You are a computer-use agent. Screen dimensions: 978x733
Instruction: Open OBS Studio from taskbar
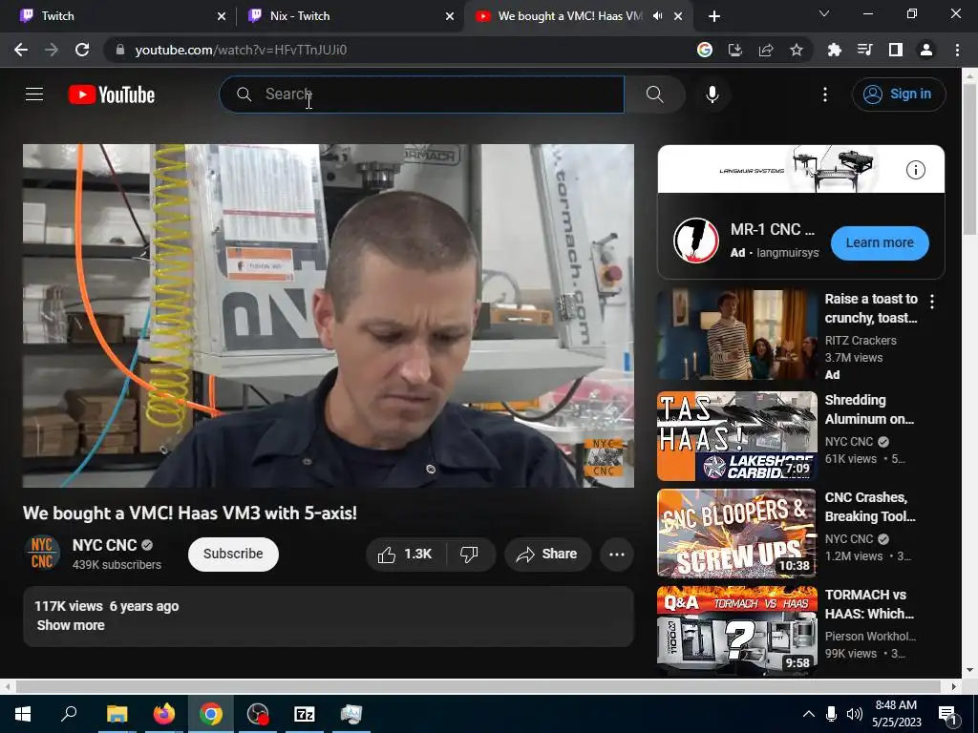(258, 714)
